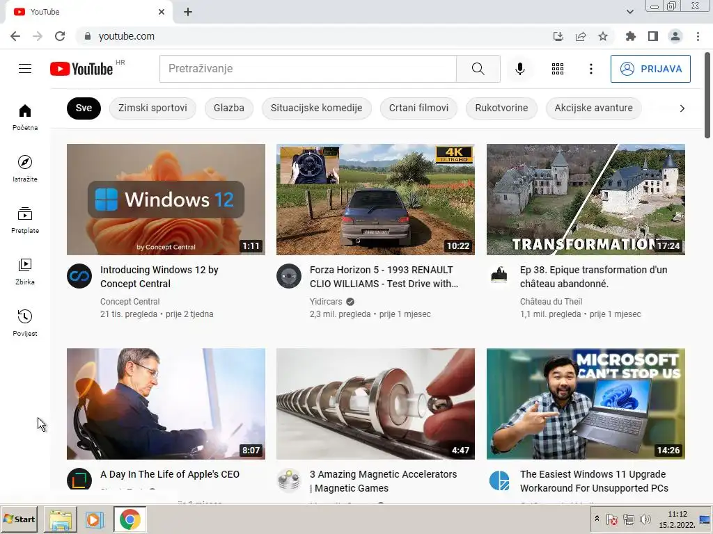The image size is (713, 534).
Task: Select Zimski sportovi chip
Action: click(x=152, y=108)
